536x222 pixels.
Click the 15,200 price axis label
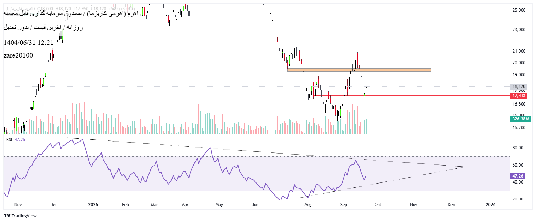click(x=519, y=128)
